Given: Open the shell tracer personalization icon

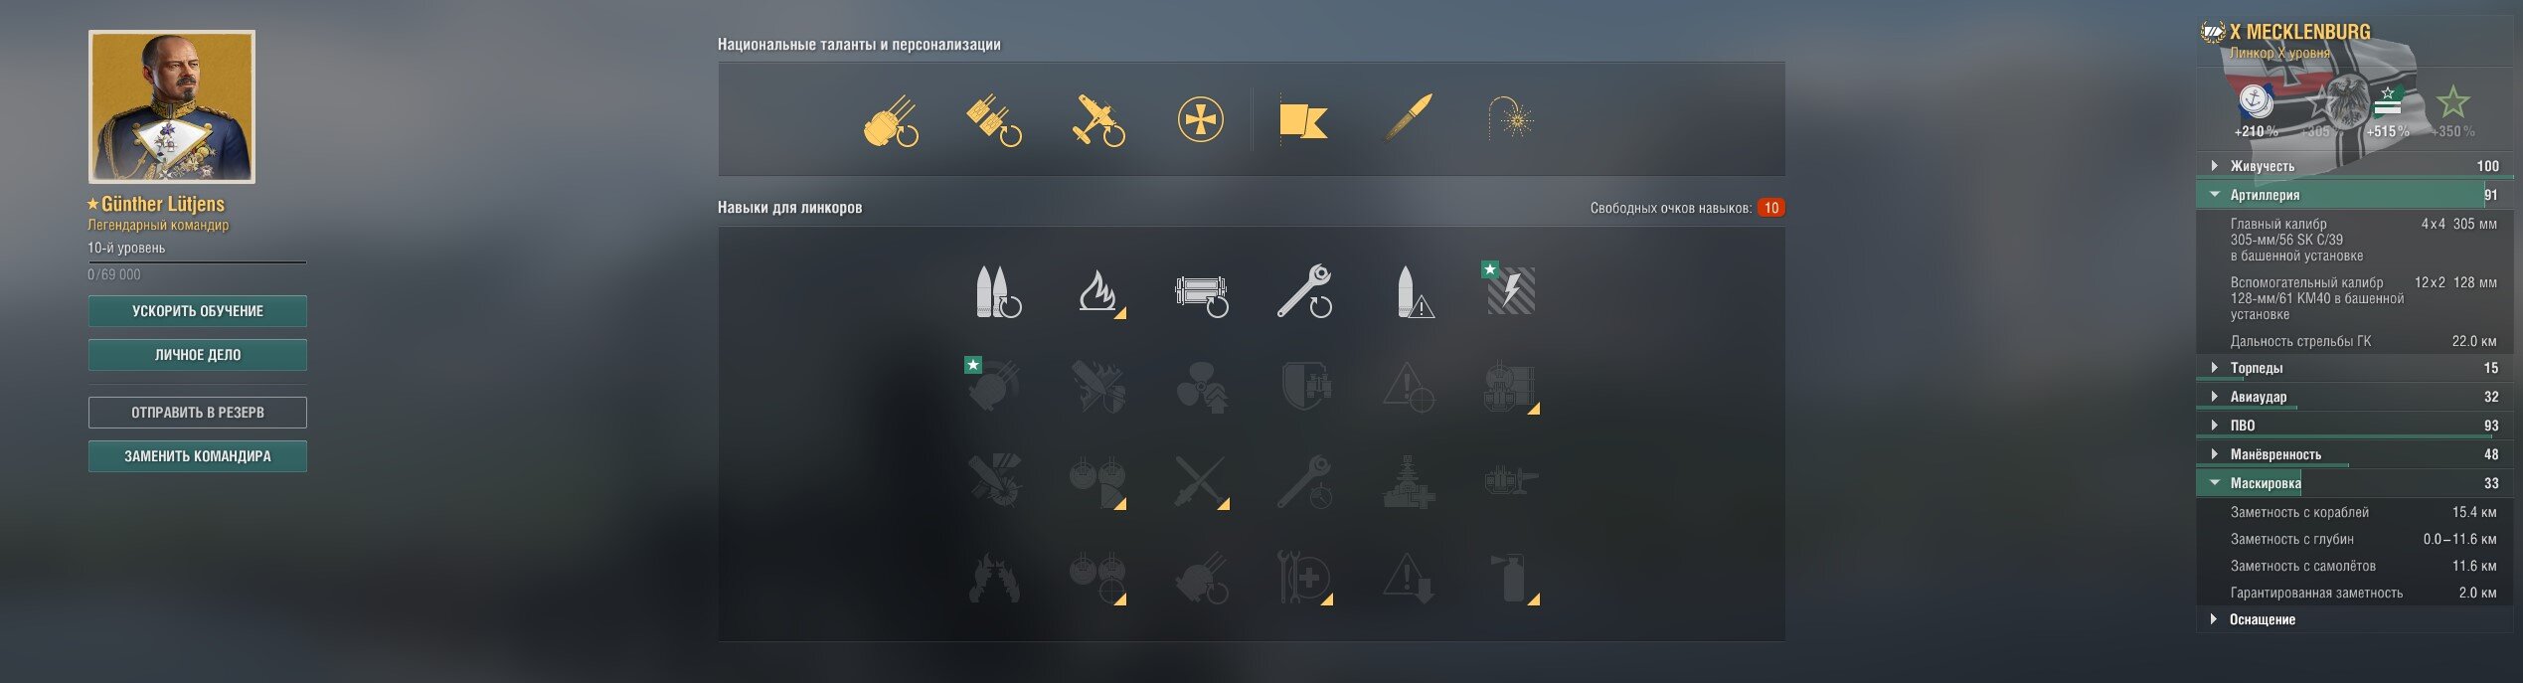Looking at the screenshot, I should click(1409, 119).
